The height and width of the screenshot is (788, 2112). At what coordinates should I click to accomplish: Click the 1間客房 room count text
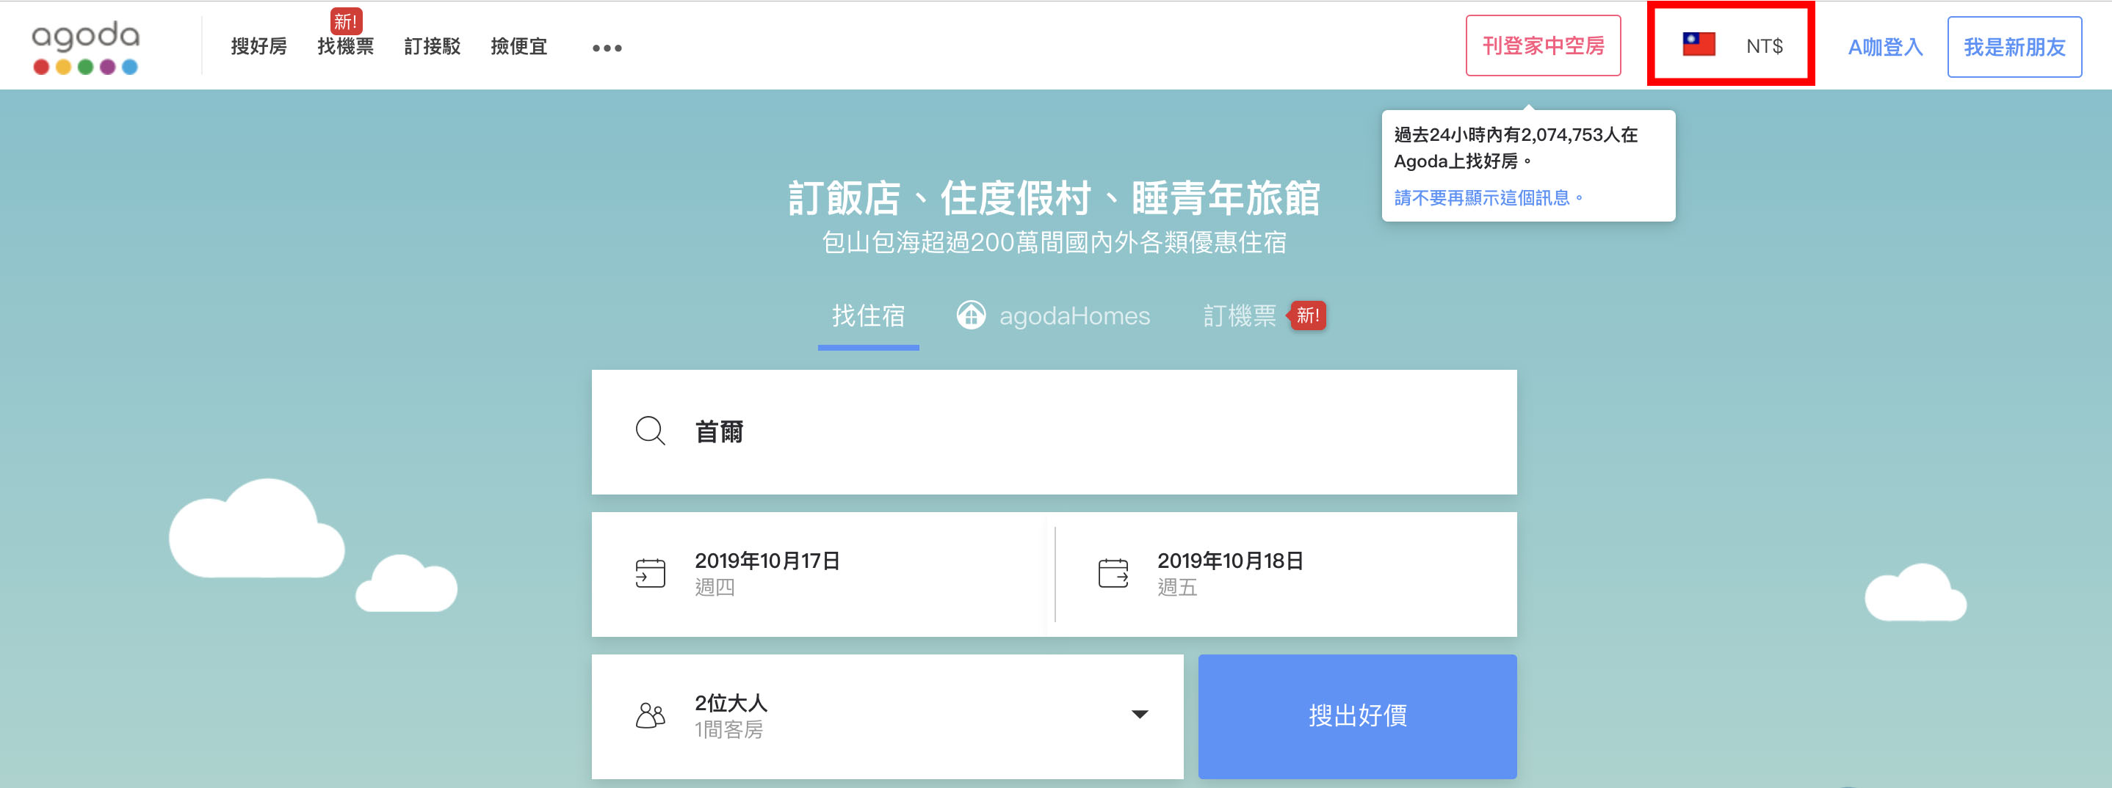729,730
